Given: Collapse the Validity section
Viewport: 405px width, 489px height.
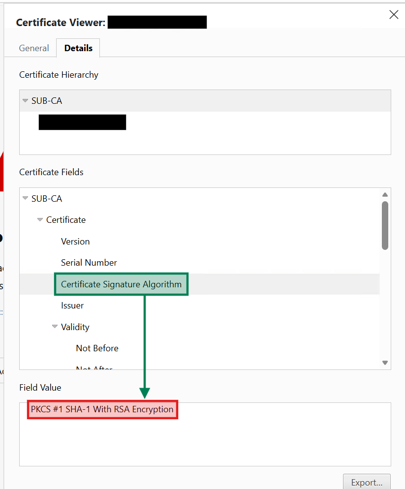Looking at the screenshot, I should coord(55,327).
